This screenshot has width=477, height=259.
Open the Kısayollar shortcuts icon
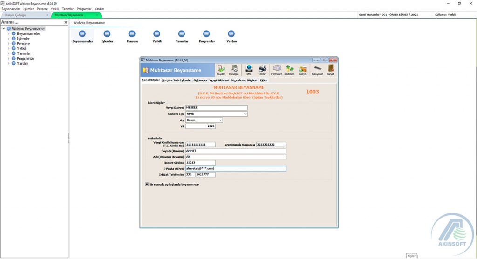point(317,70)
